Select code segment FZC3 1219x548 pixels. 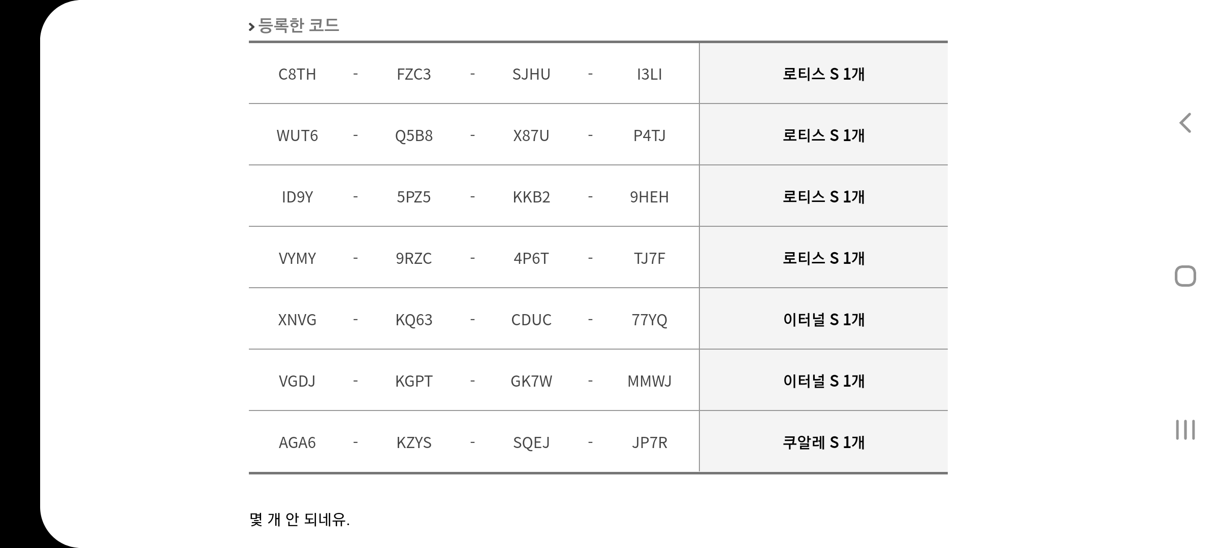413,74
